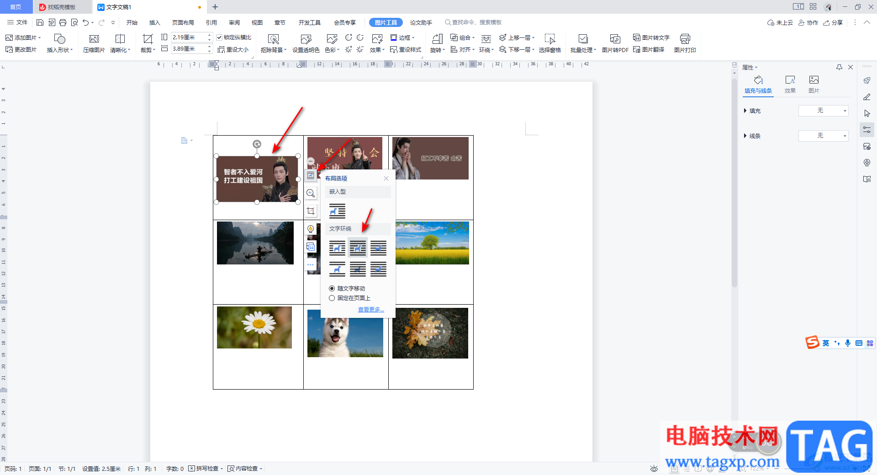This screenshot has width=877, height=475.
Task: Click the more options ellipsis beside image
Action: pyautogui.click(x=311, y=264)
